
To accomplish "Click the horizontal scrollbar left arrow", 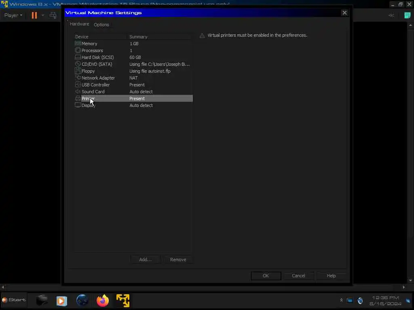I will [x=3, y=287].
